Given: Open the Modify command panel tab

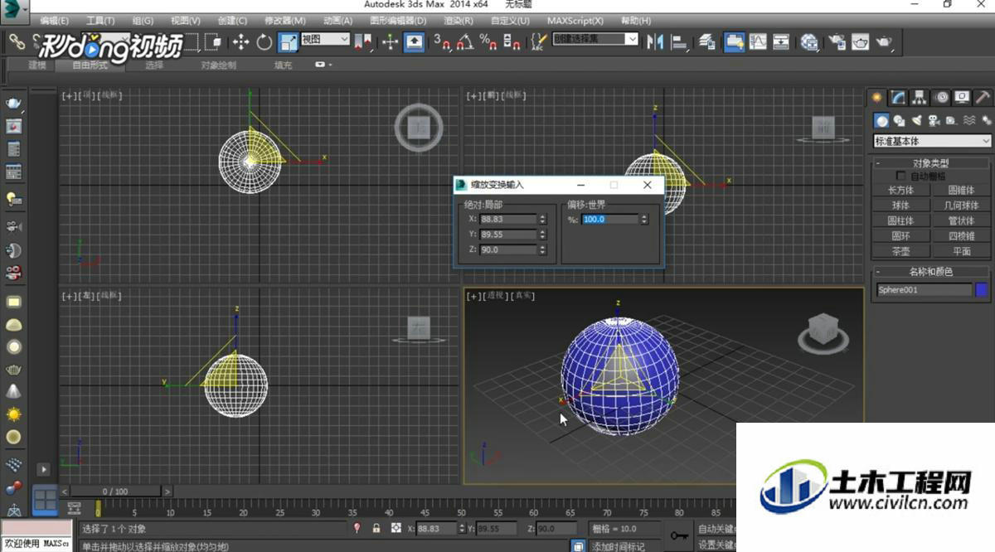Looking at the screenshot, I should pyautogui.click(x=900, y=98).
